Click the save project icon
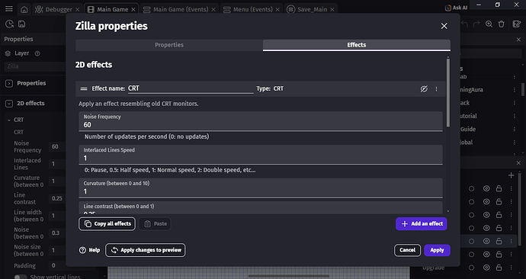This screenshot has width=526, height=279. coord(22,24)
